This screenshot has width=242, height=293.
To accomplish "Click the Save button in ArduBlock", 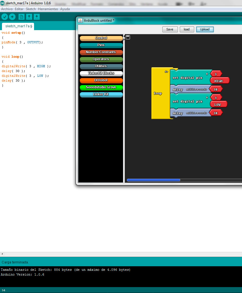I will [170, 29].
